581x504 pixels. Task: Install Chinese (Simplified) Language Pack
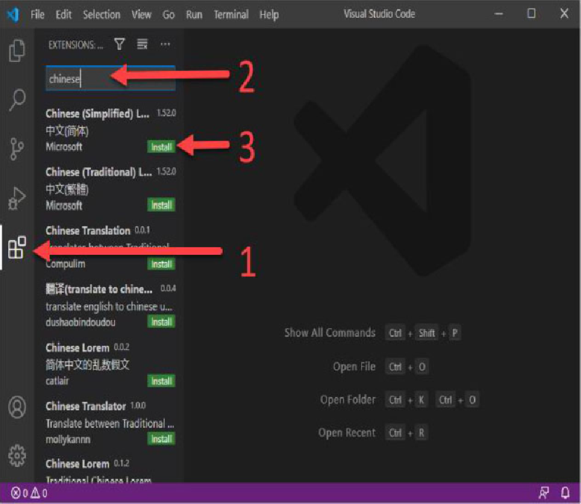pyautogui.click(x=162, y=147)
